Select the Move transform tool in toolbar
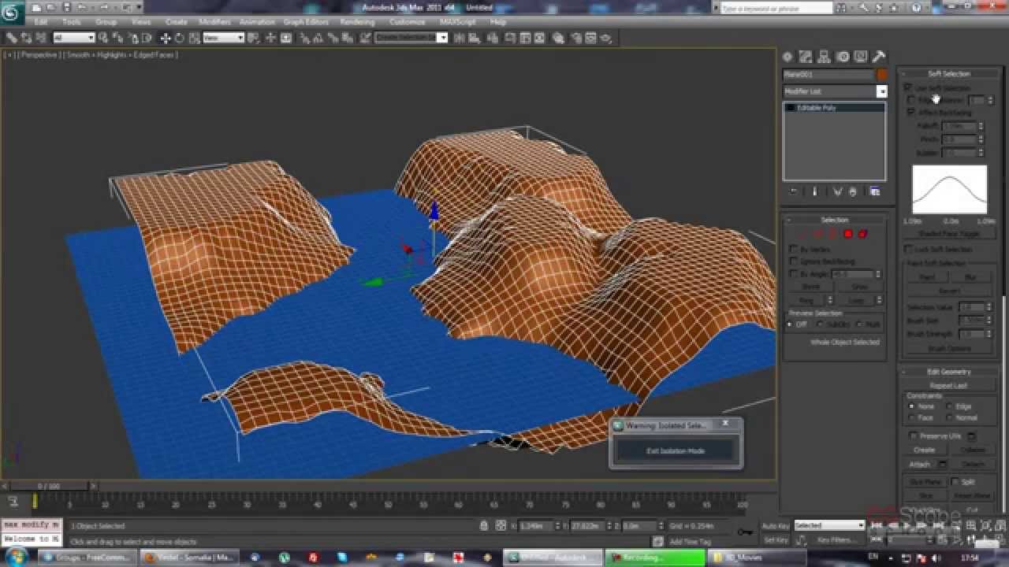Image resolution: width=1009 pixels, height=567 pixels. pyautogui.click(x=166, y=38)
